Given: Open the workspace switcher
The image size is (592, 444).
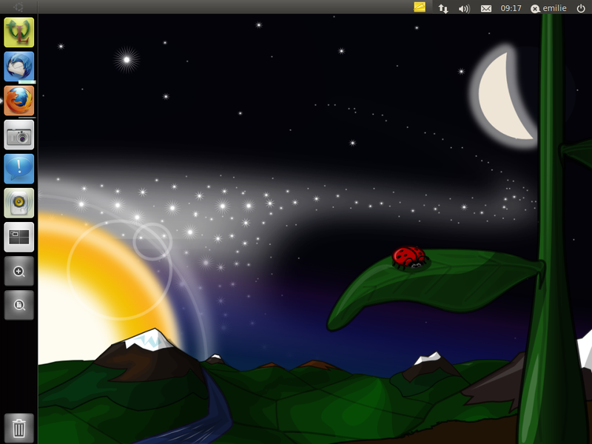Looking at the screenshot, I should [19, 237].
